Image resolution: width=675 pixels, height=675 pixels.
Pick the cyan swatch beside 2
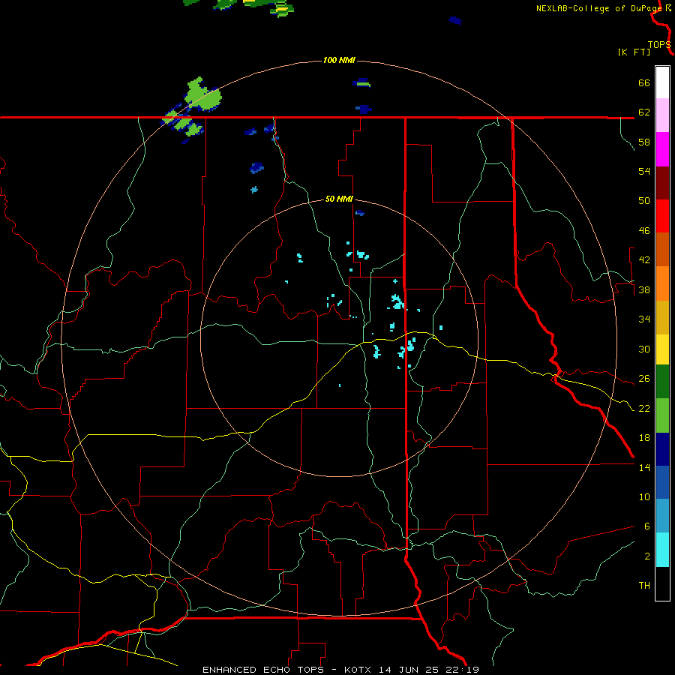(662, 550)
